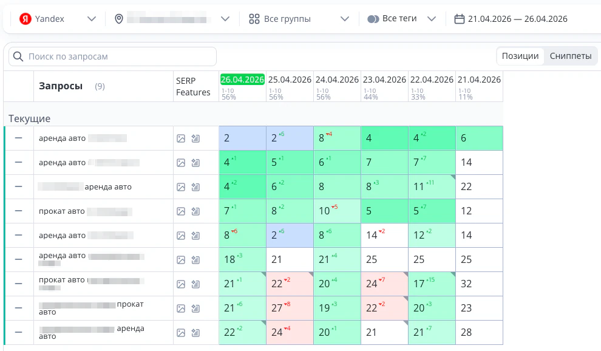Expand the region dropdown chevron
Image resolution: width=601 pixels, height=351 pixels.
point(225,19)
